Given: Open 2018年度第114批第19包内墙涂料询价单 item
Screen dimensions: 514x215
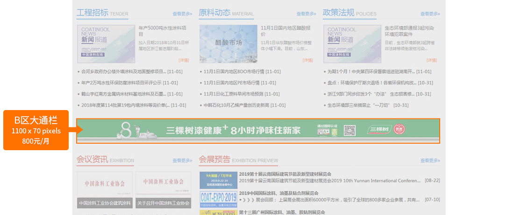Looking at the screenshot, I should click(134, 105).
